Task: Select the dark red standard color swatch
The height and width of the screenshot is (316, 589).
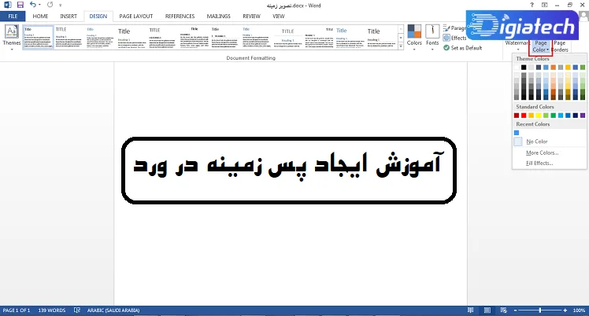Action: point(517,116)
